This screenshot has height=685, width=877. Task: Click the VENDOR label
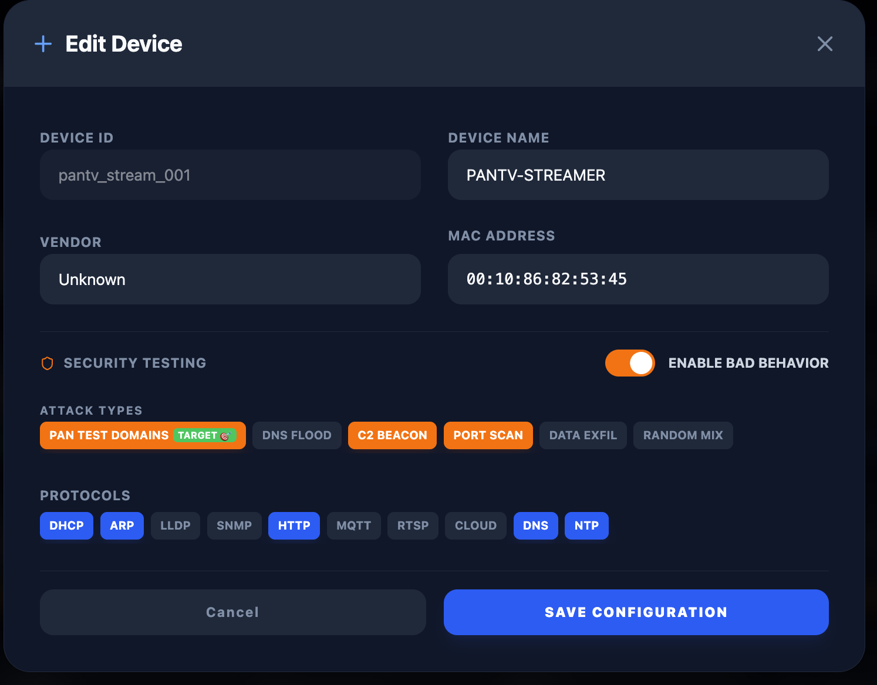pyautogui.click(x=70, y=242)
